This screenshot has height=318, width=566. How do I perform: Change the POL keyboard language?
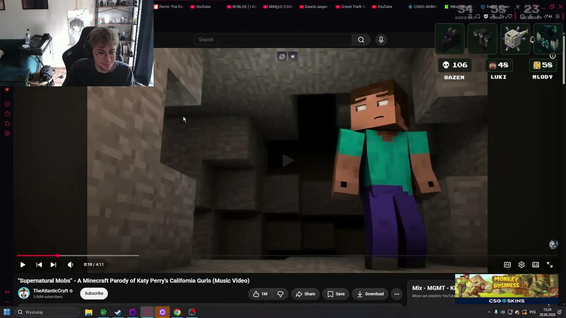click(x=533, y=312)
